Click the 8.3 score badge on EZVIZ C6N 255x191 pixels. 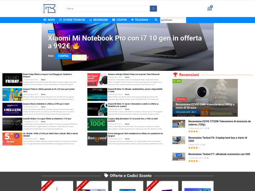(x=204, y=113)
